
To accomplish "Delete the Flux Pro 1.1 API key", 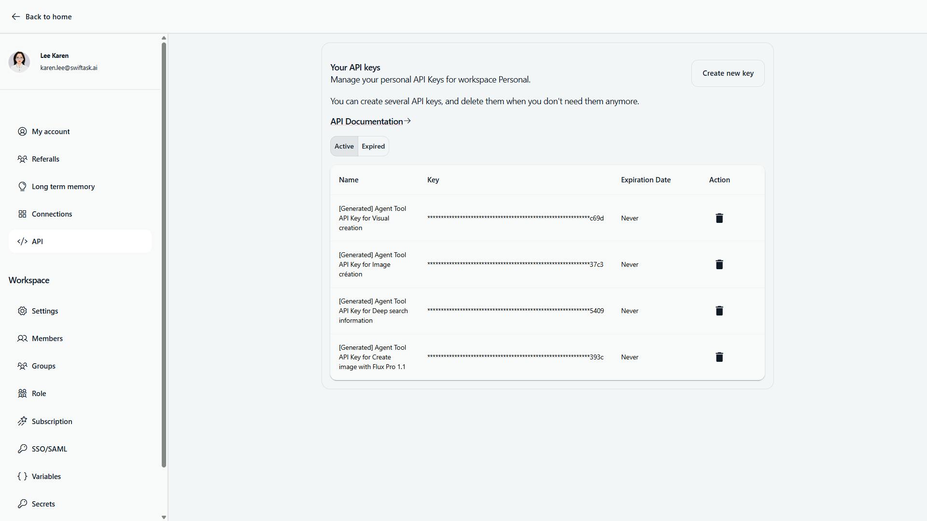I will pos(719,357).
